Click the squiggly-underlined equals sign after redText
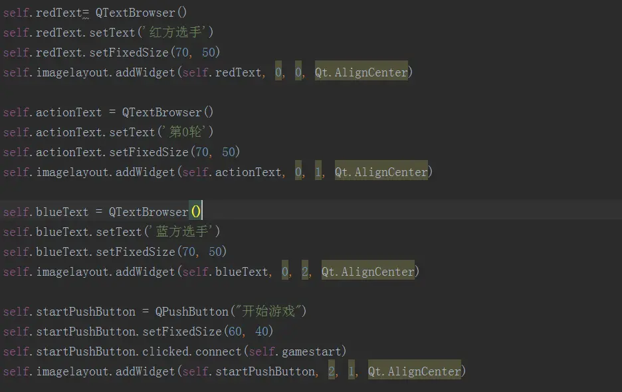 pyautogui.click(x=86, y=13)
